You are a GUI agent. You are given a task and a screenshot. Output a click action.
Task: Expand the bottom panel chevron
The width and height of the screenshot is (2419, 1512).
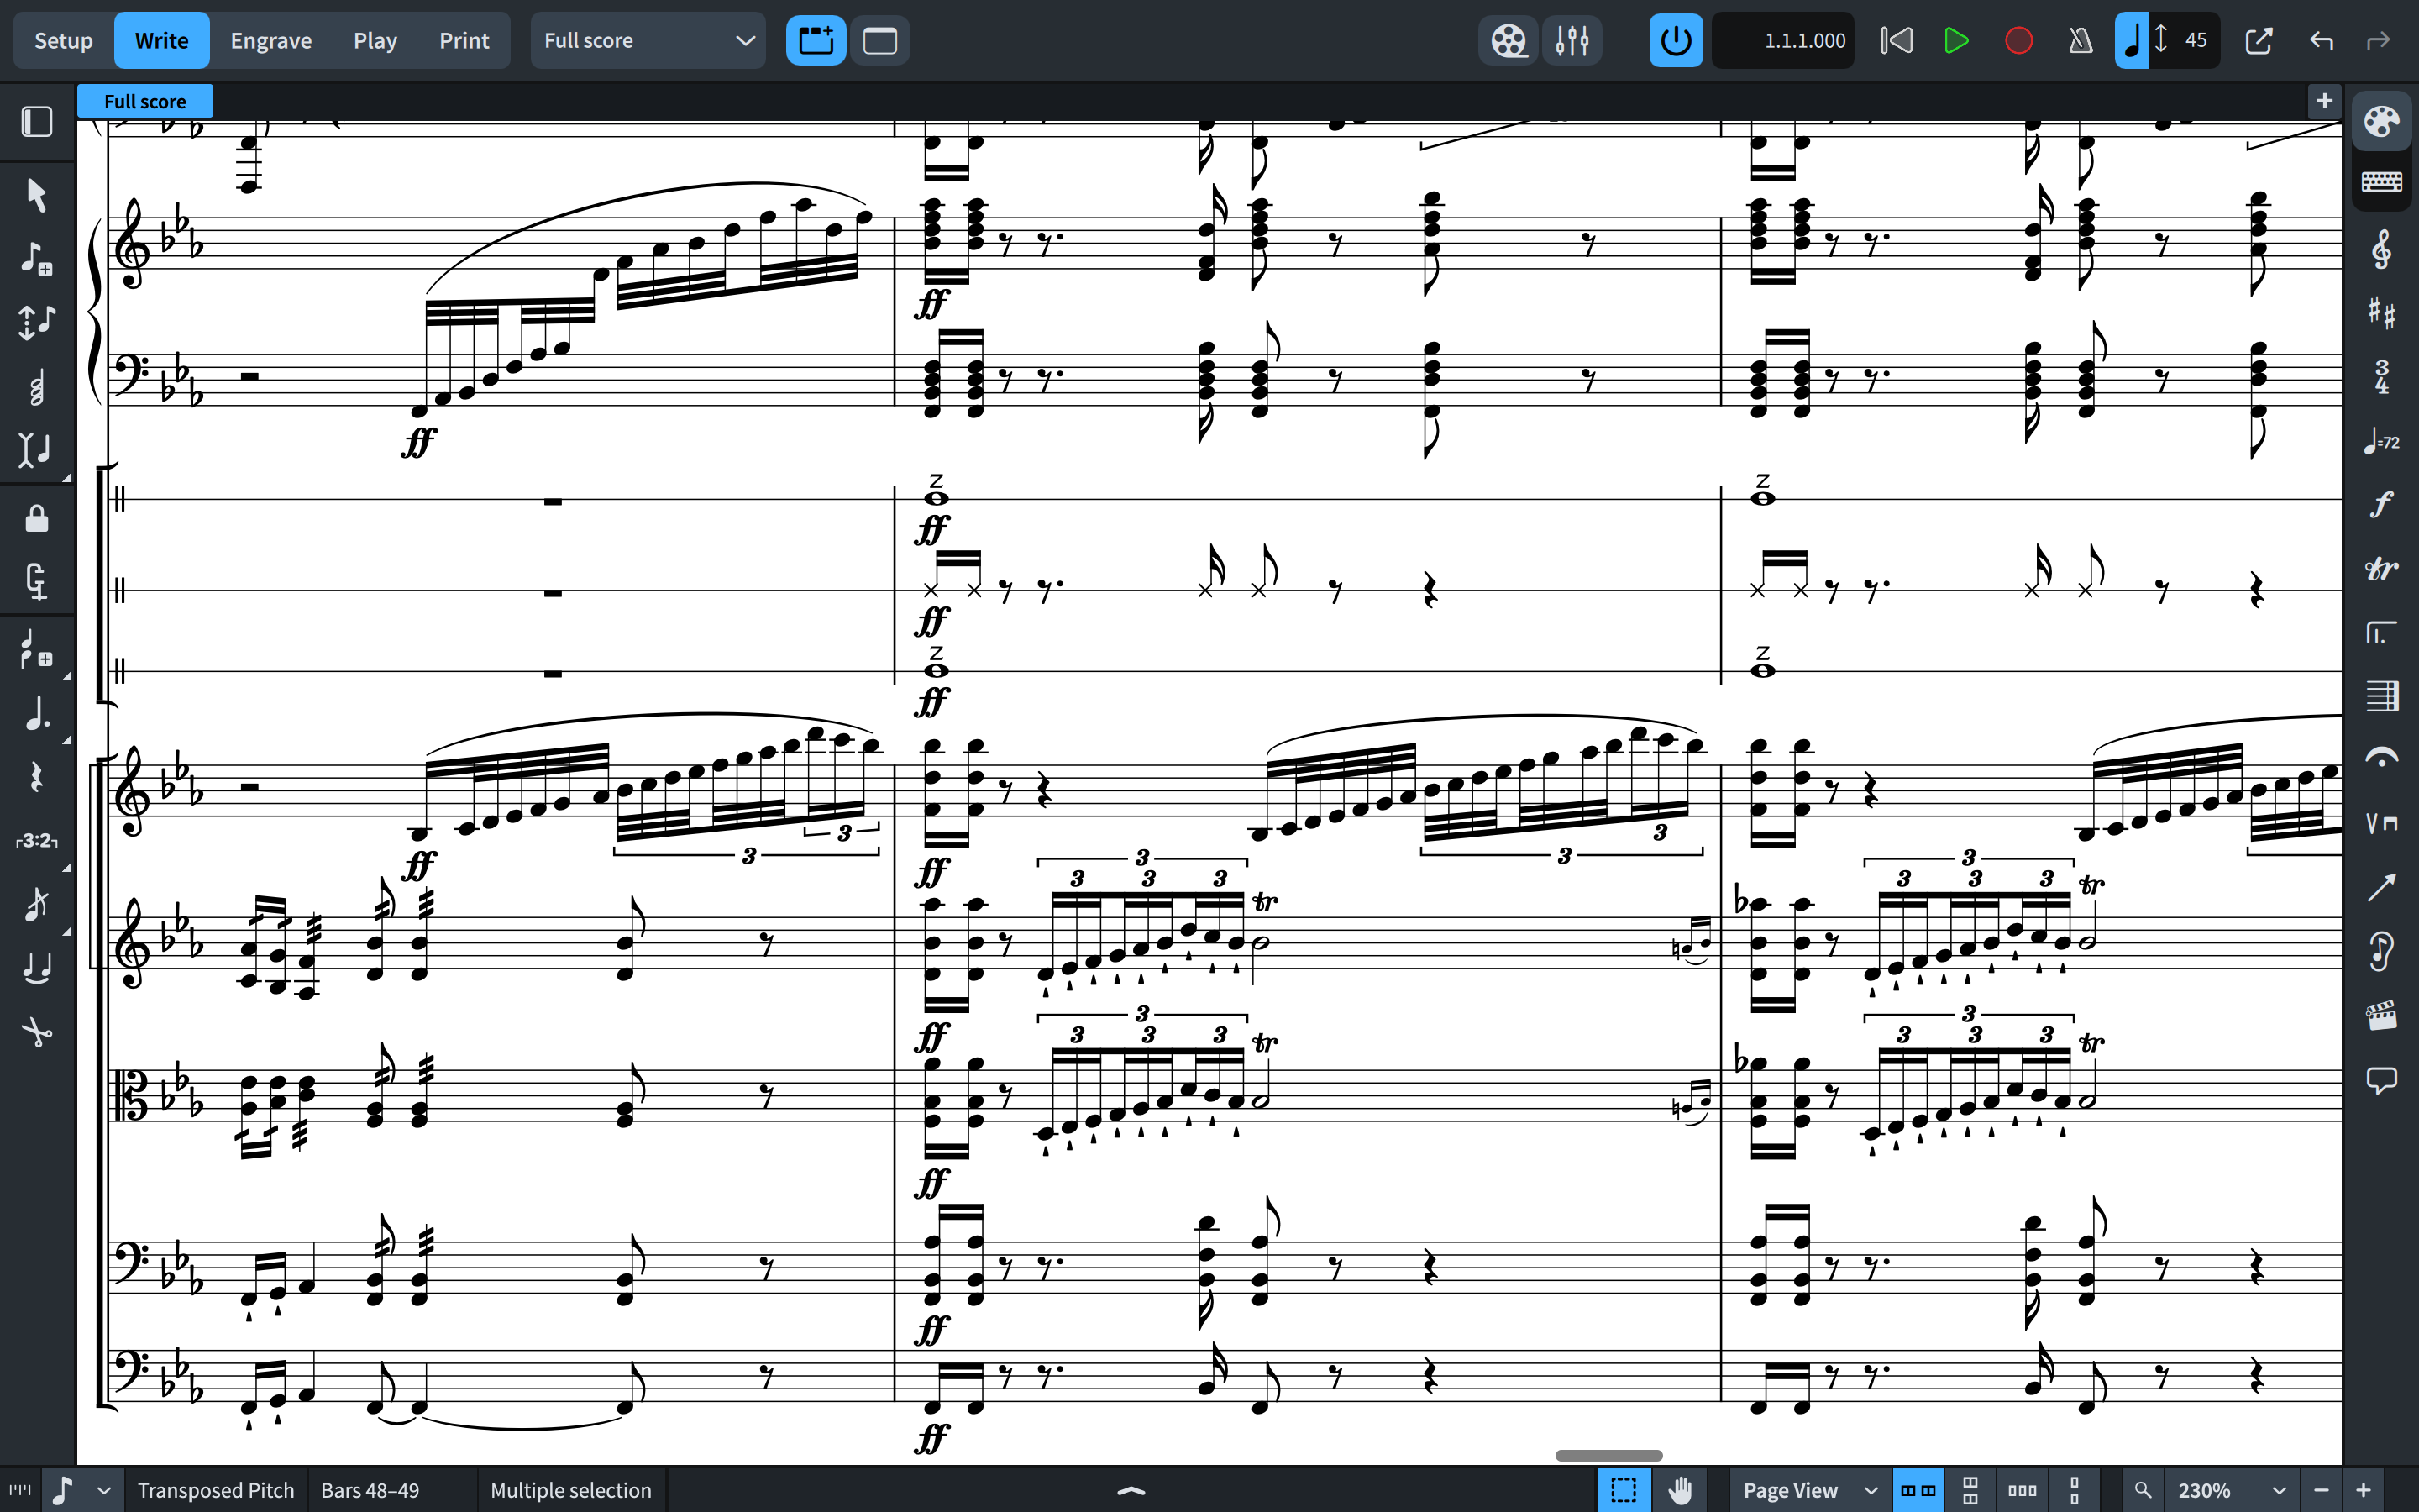click(x=1131, y=1490)
